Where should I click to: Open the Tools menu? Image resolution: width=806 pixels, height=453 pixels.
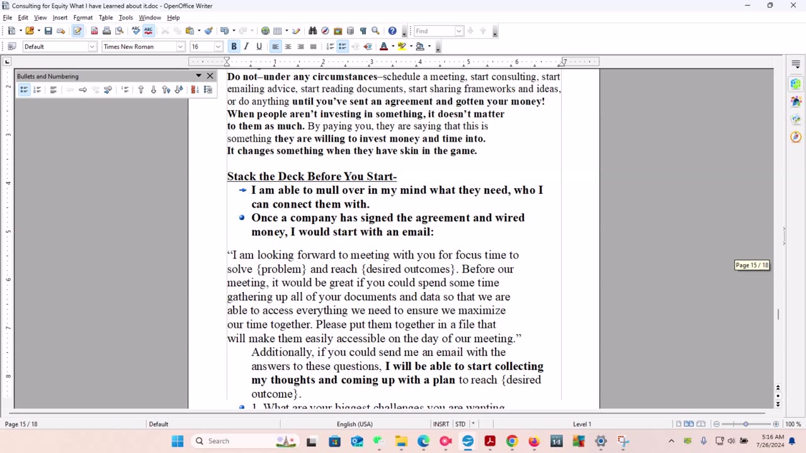126,18
